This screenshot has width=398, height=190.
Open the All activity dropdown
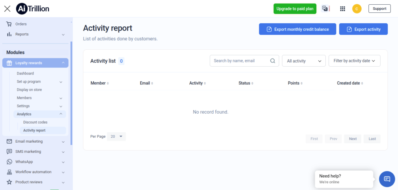(304, 61)
